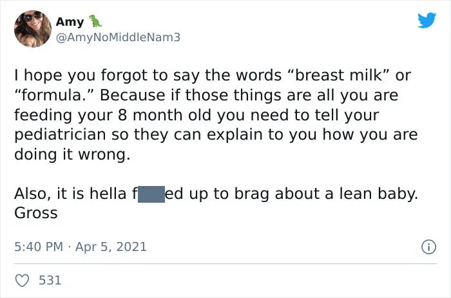451x298 pixels.
Task: Open the tweet info icon
Action: point(429,247)
